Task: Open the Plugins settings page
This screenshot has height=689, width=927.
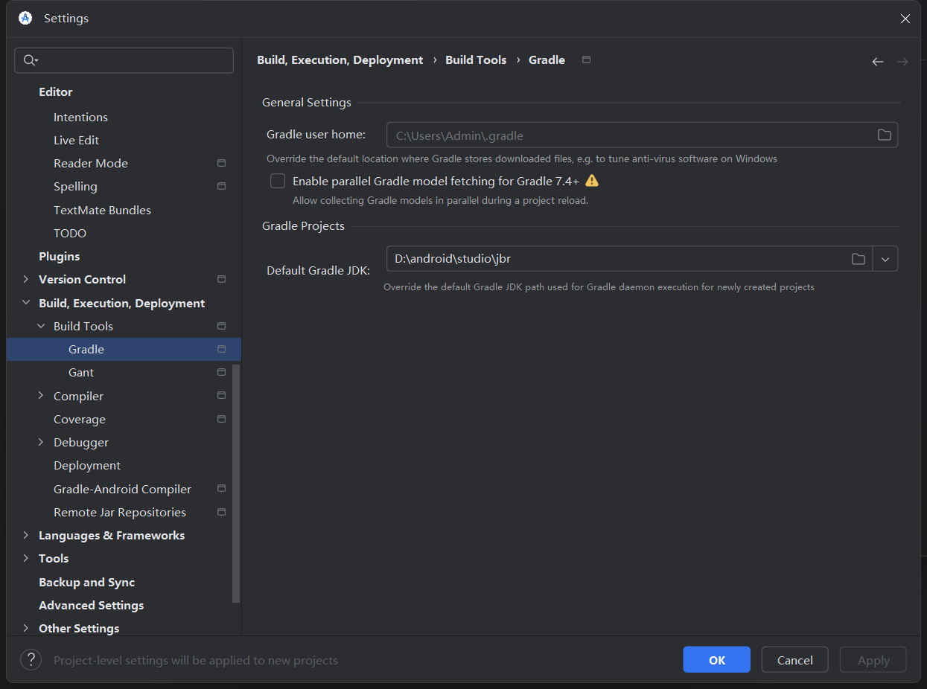Action: [x=59, y=256]
